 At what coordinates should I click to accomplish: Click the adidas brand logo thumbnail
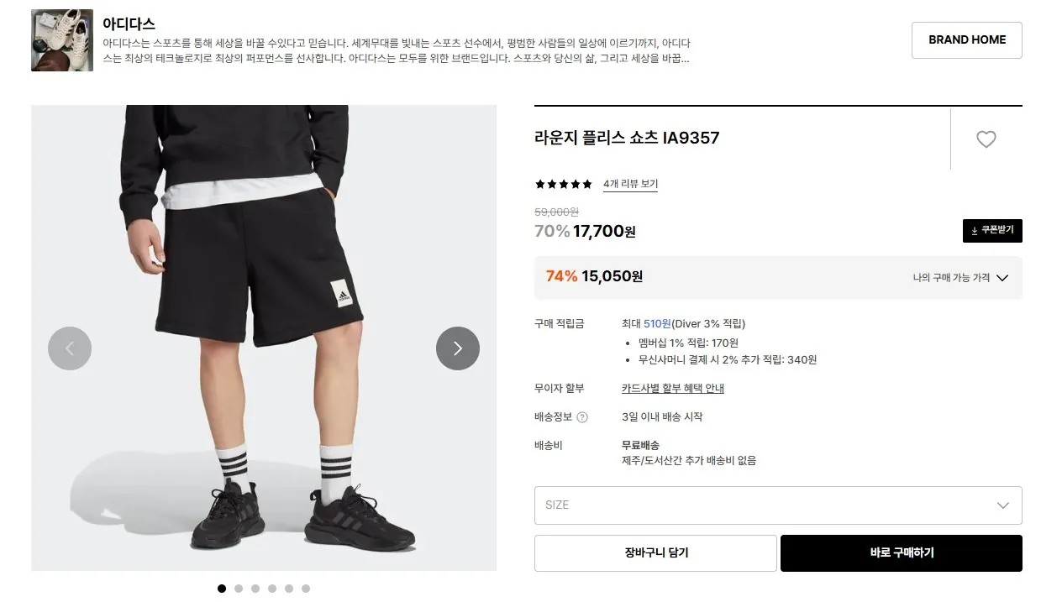[61, 40]
